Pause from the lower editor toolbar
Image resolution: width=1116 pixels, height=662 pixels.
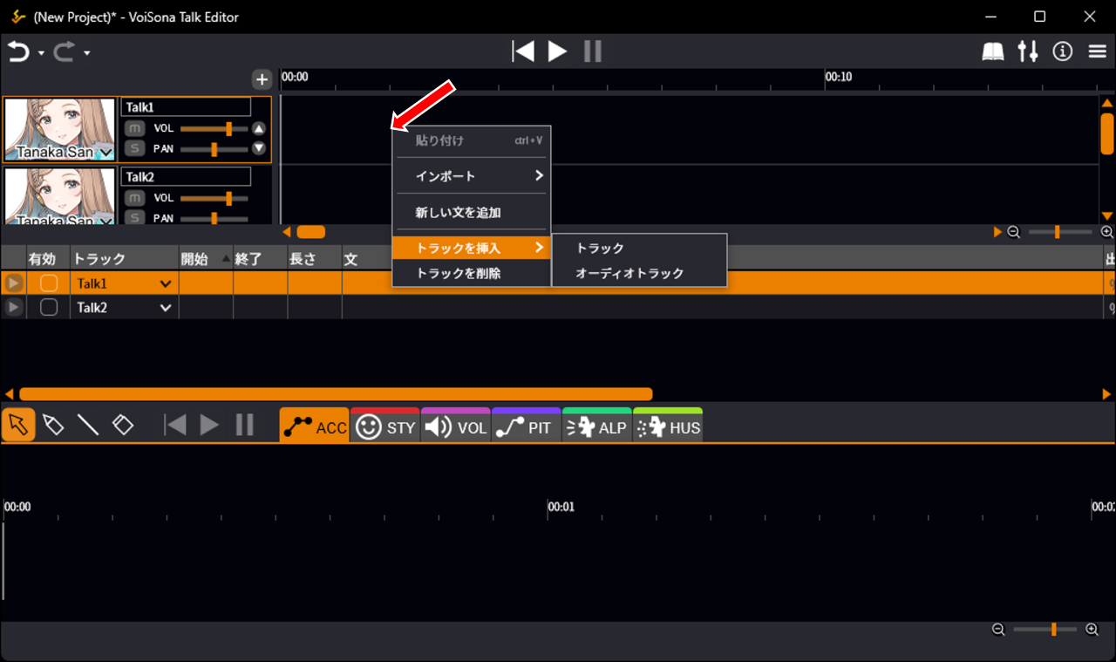[245, 425]
